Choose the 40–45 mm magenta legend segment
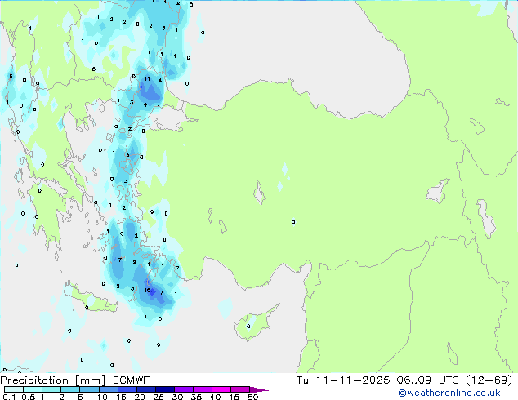This screenshot has width=518, height=400. (x=221, y=389)
